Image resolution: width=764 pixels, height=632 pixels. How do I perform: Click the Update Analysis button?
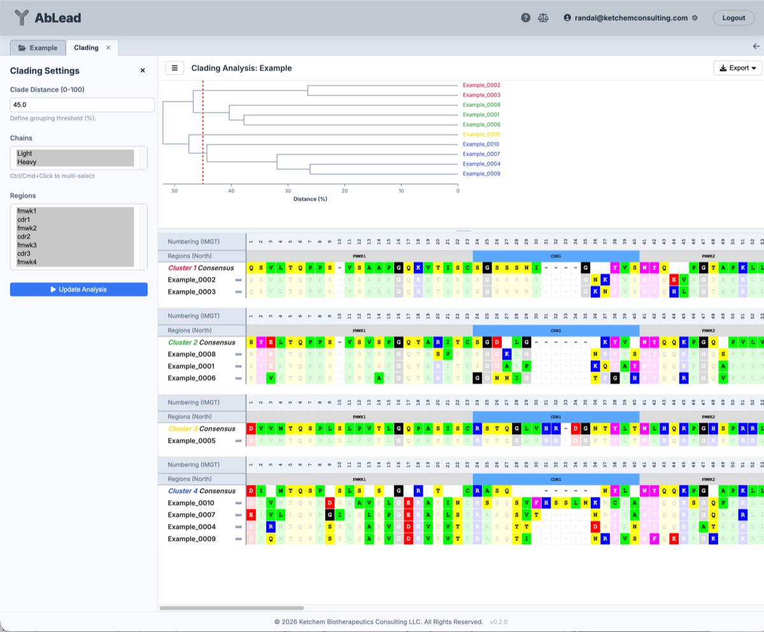pos(78,289)
